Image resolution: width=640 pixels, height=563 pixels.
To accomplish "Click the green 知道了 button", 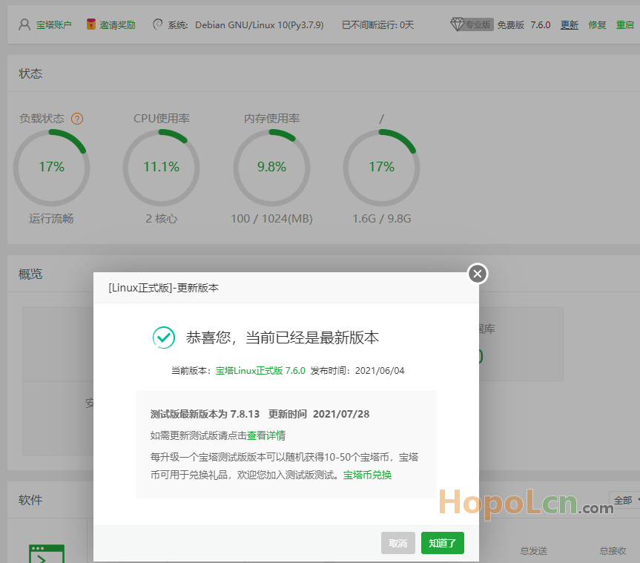I will click(x=443, y=543).
